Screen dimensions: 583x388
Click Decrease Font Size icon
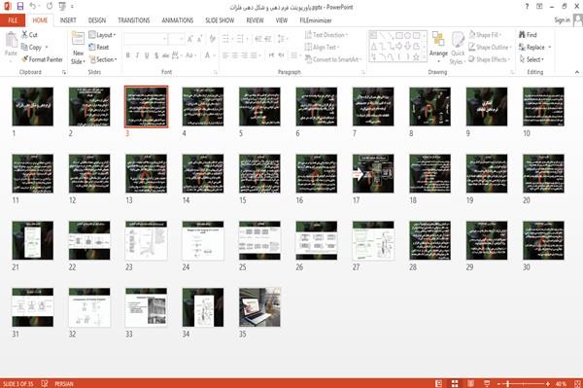point(199,39)
